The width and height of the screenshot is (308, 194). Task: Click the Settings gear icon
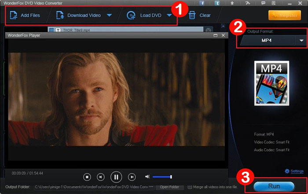tap(287, 171)
